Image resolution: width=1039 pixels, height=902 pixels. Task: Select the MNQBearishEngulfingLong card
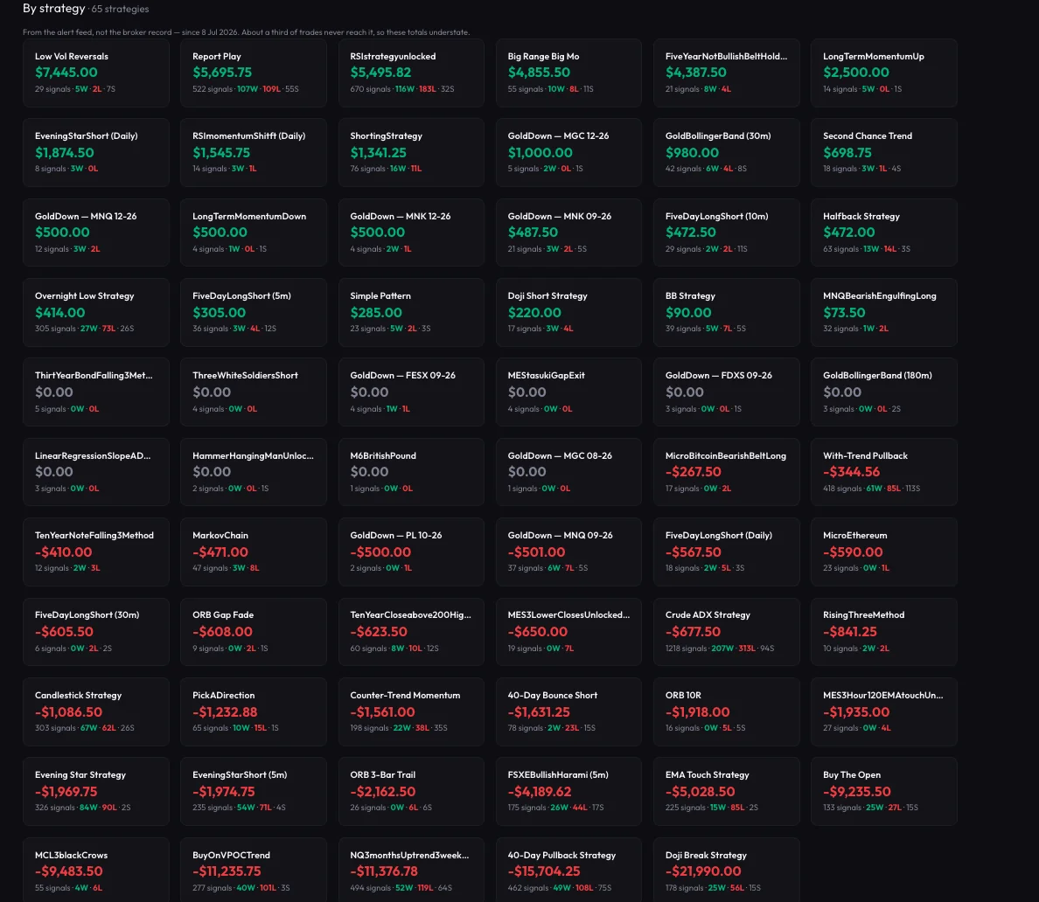(884, 313)
